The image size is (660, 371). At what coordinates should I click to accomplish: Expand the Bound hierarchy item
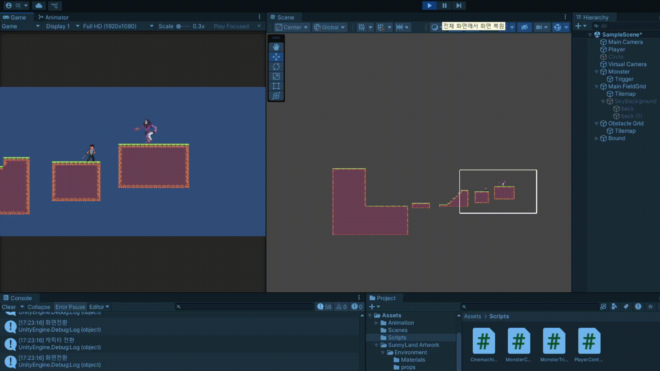pos(596,138)
